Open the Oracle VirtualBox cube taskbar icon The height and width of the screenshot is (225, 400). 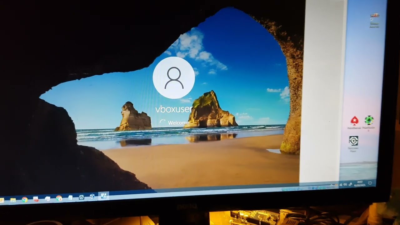[92, 196]
